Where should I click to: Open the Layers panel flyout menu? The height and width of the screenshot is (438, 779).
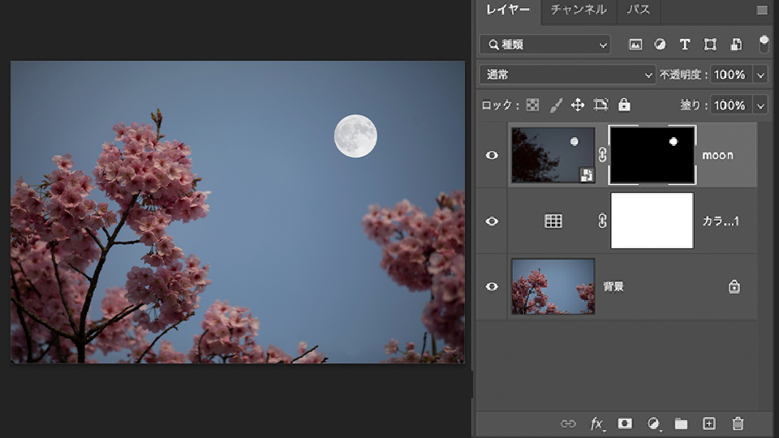click(x=762, y=10)
